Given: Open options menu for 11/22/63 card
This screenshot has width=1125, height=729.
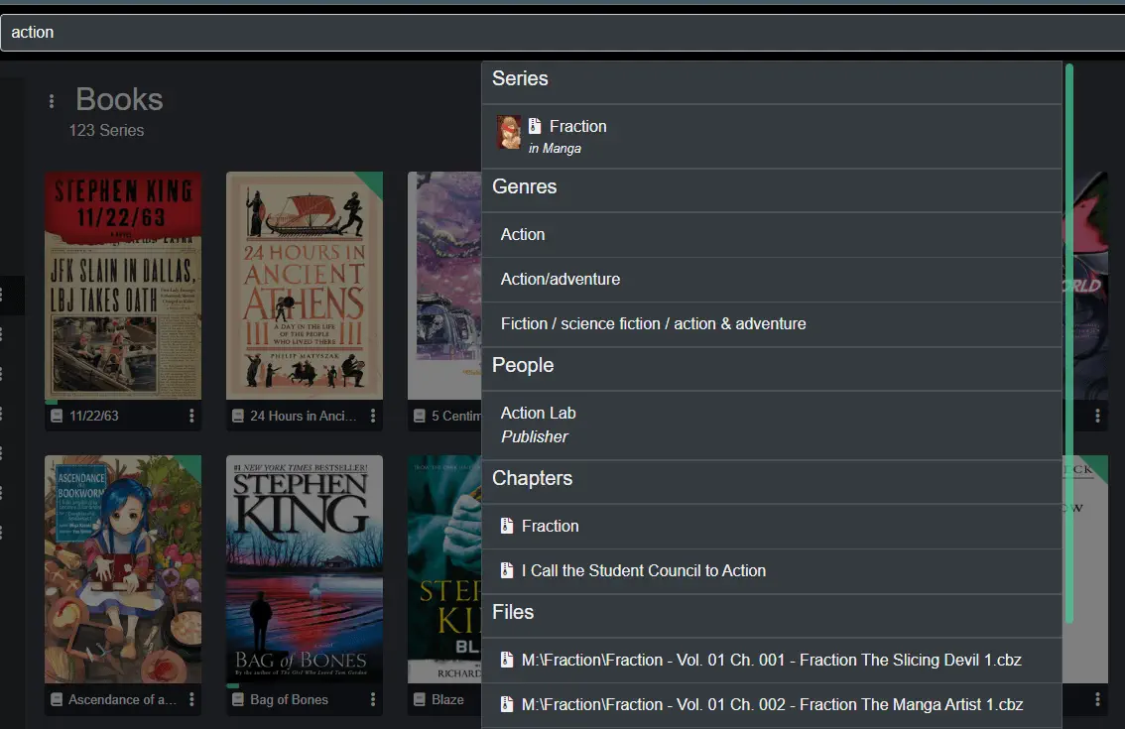Looking at the screenshot, I should coord(191,417).
